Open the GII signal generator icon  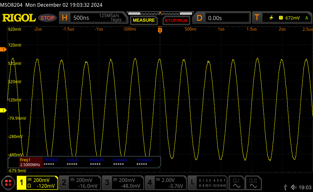point(253,183)
